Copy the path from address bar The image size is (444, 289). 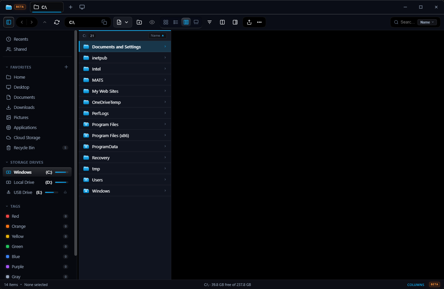[x=104, y=22]
